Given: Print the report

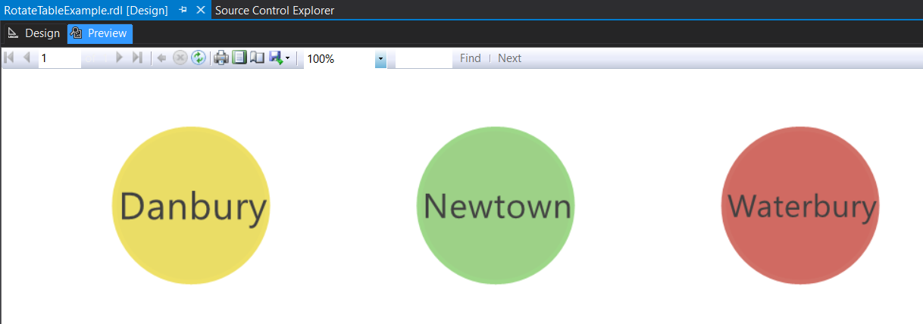Looking at the screenshot, I should pyautogui.click(x=221, y=58).
